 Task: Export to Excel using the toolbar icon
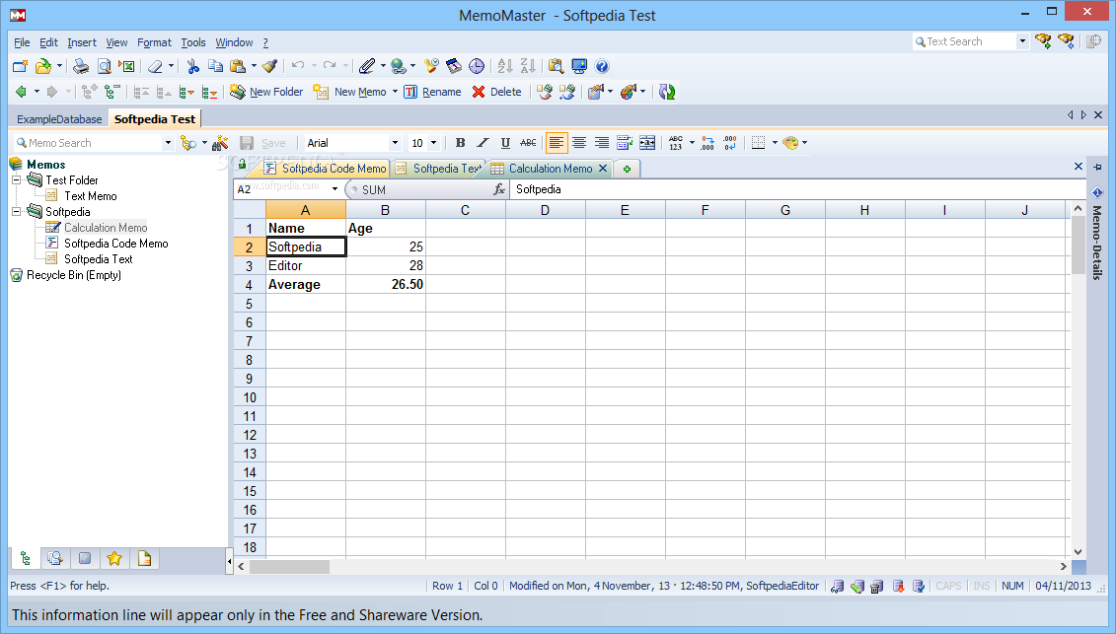point(127,66)
